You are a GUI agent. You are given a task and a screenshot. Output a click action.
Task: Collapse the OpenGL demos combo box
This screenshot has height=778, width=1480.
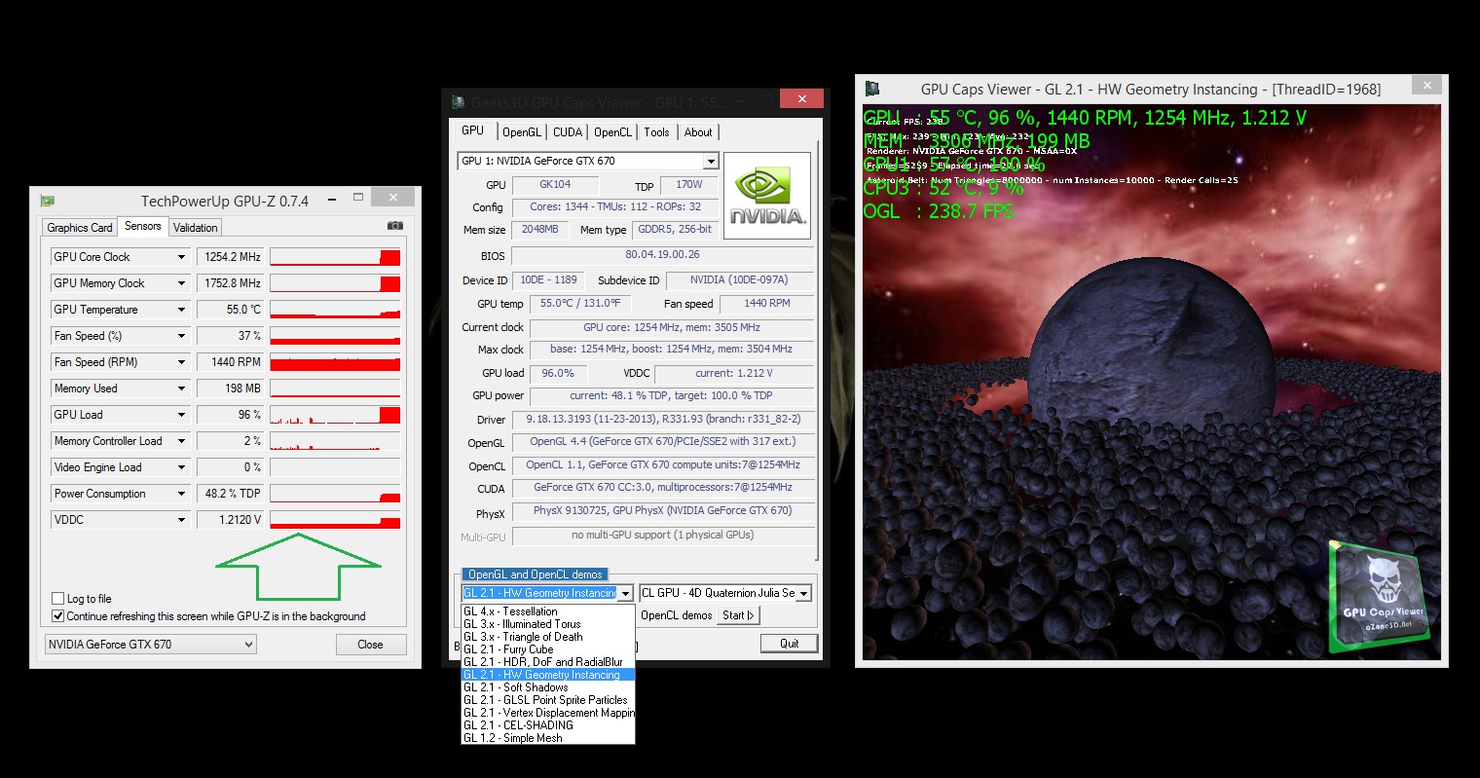click(626, 593)
